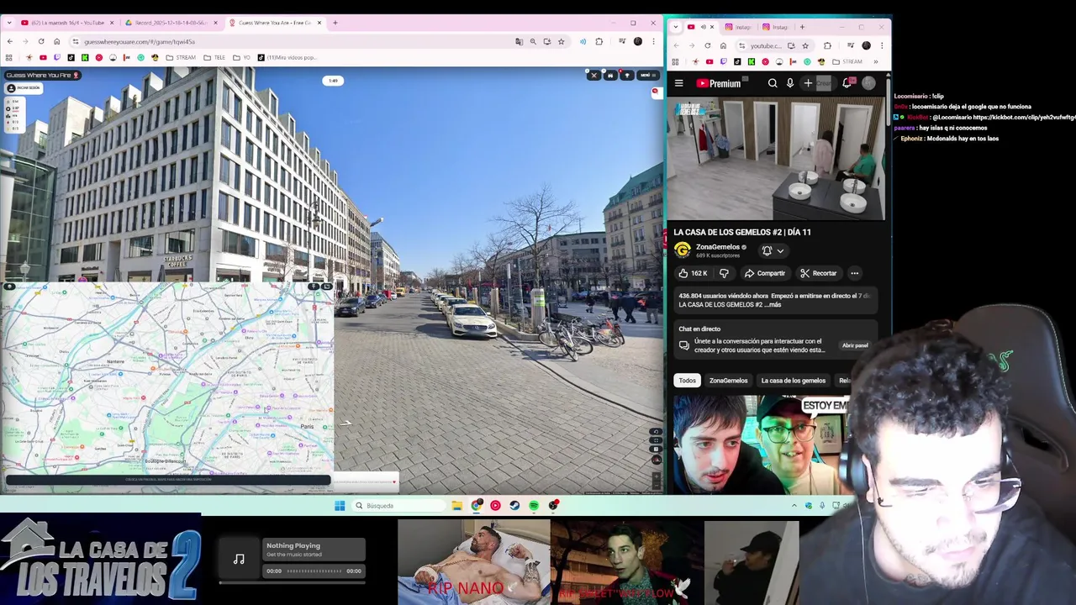The image size is (1076, 605).
Task: Open the Windows Start button
Action: click(x=340, y=505)
